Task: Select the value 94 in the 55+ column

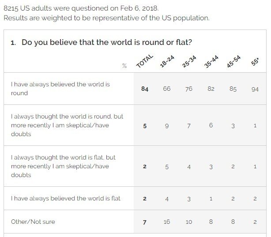Action: pyautogui.click(x=255, y=89)
